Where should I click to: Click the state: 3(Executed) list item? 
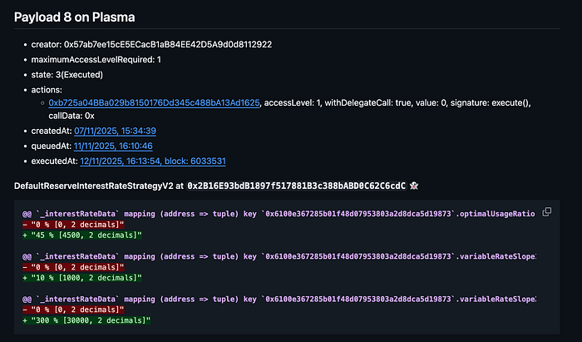[x=73, y=72]
